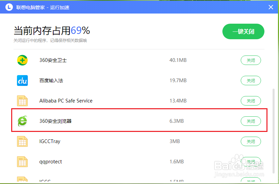Click the 联想电脑管家 - 运行加速 title
The image size is (279, 184).
pos(43,7)
